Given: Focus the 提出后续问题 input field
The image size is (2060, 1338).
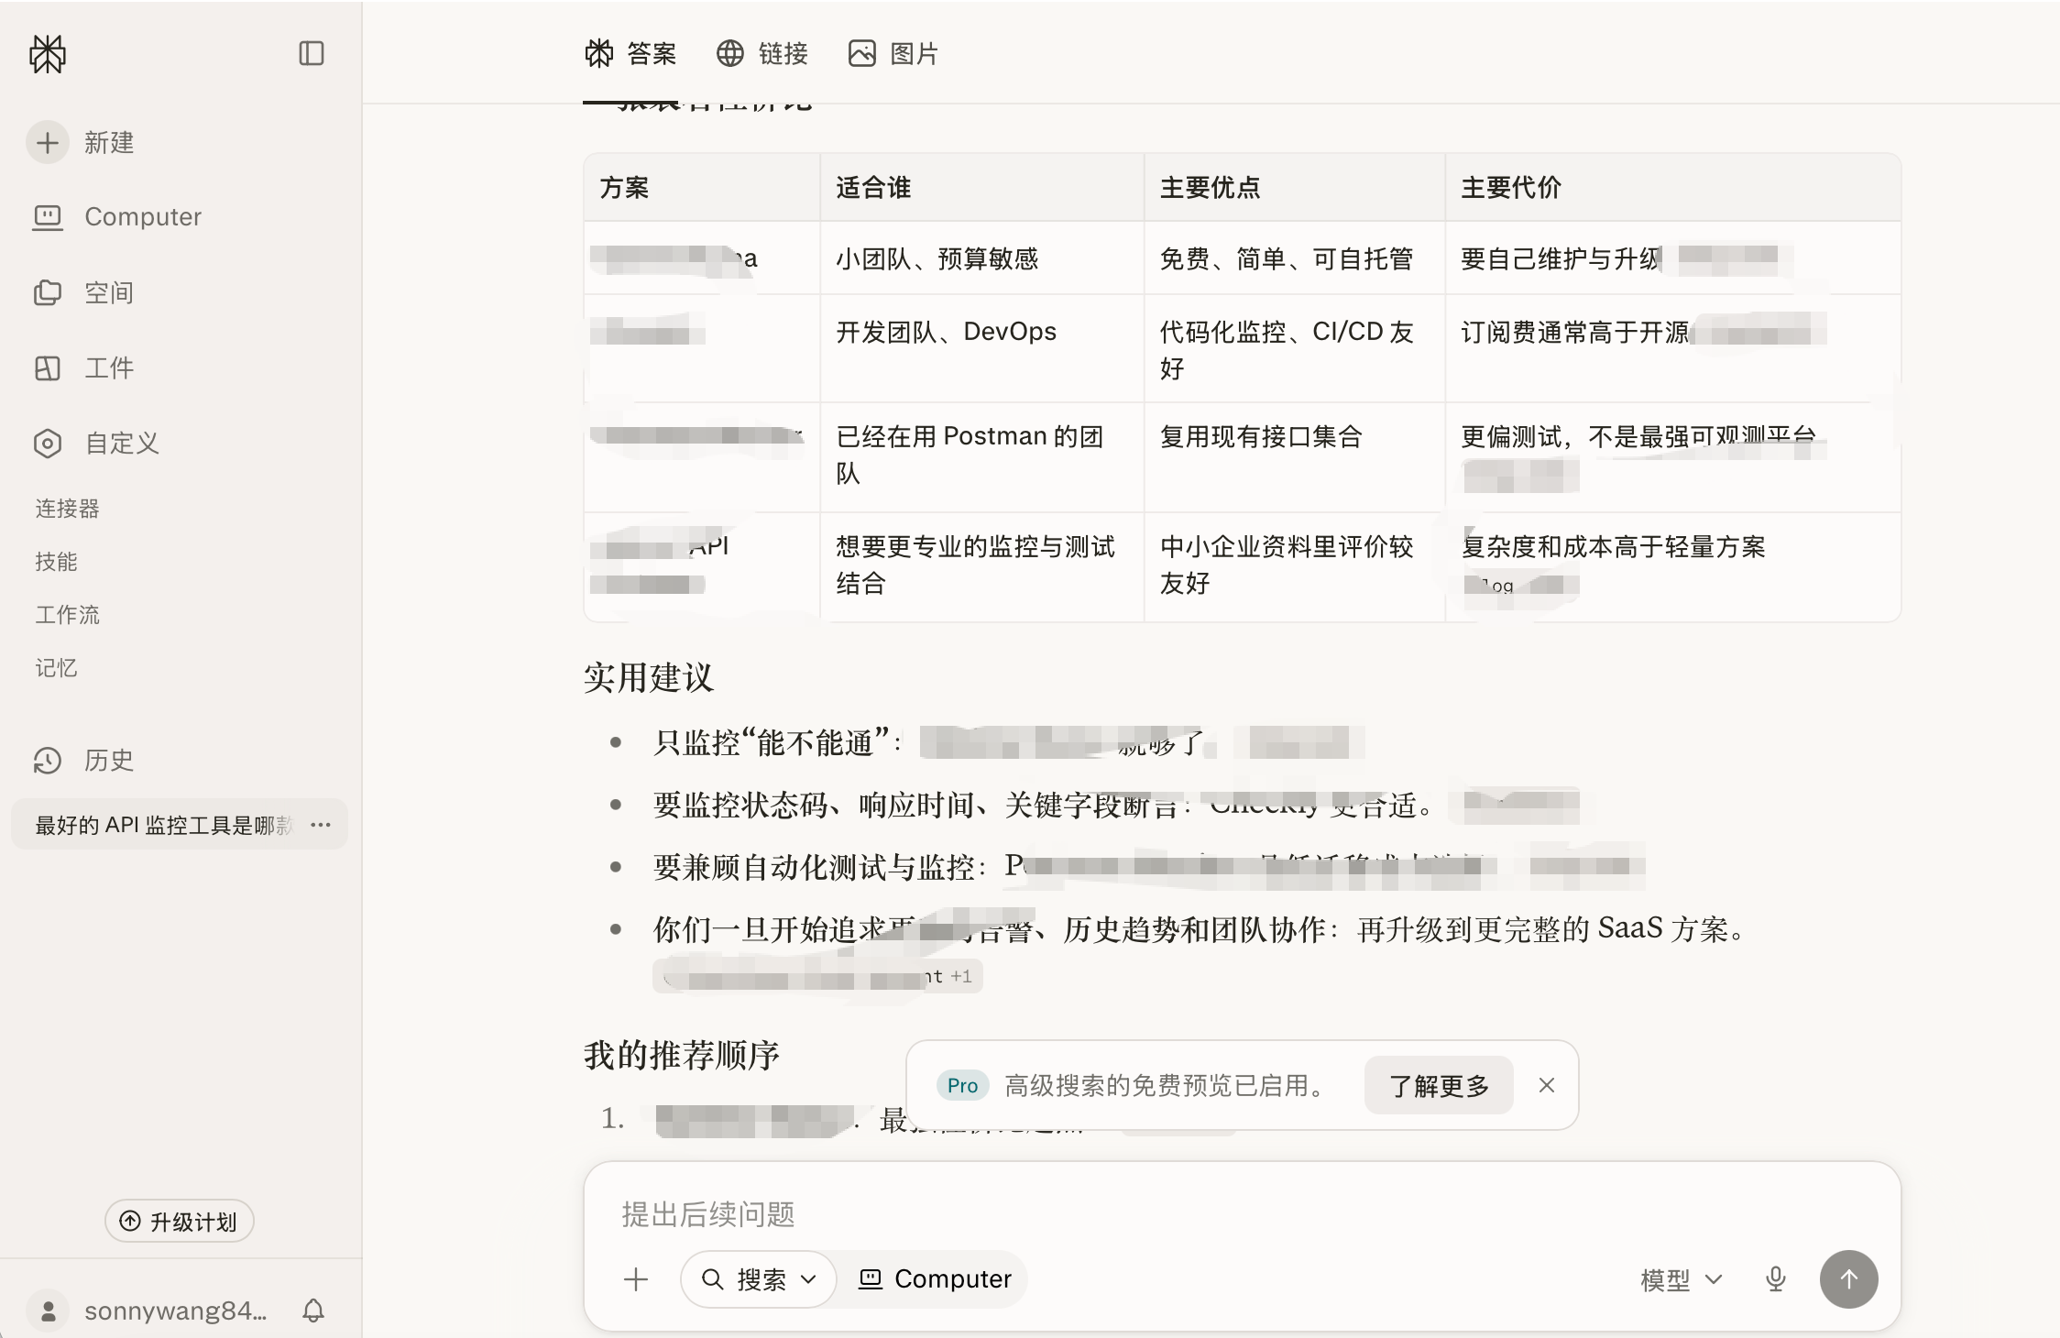Looking at the screenshot, I should tap(1242, 1214).
